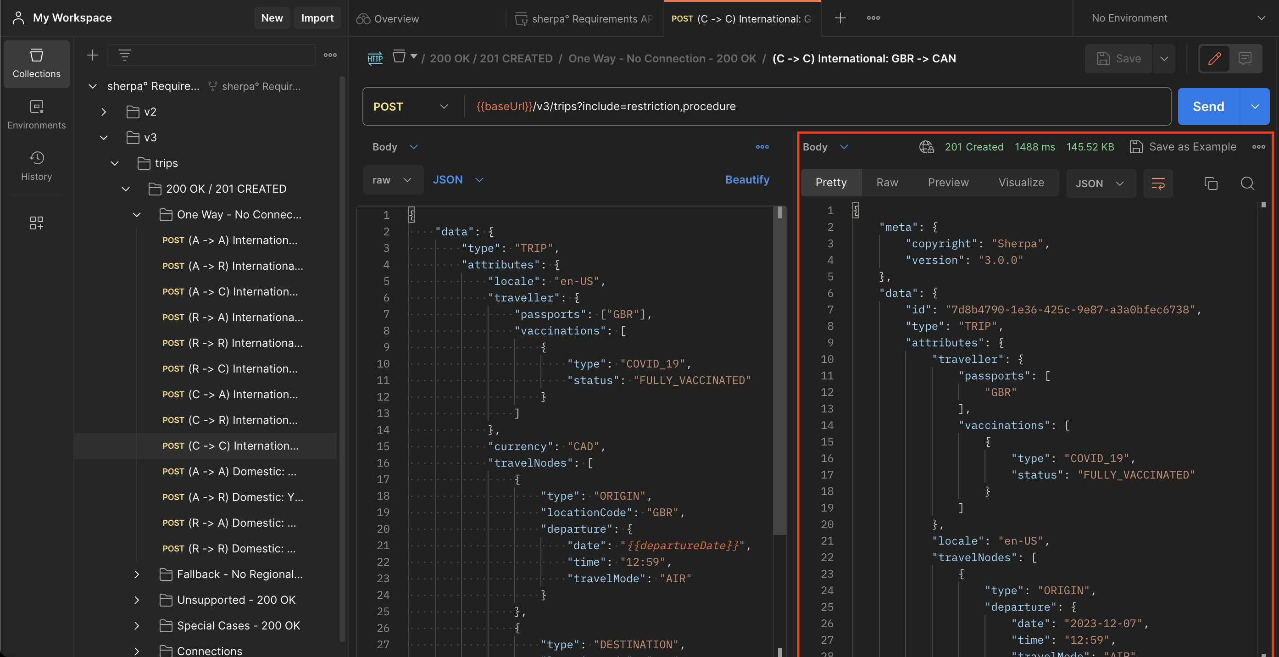Click the Beautify link

point(747,180)
